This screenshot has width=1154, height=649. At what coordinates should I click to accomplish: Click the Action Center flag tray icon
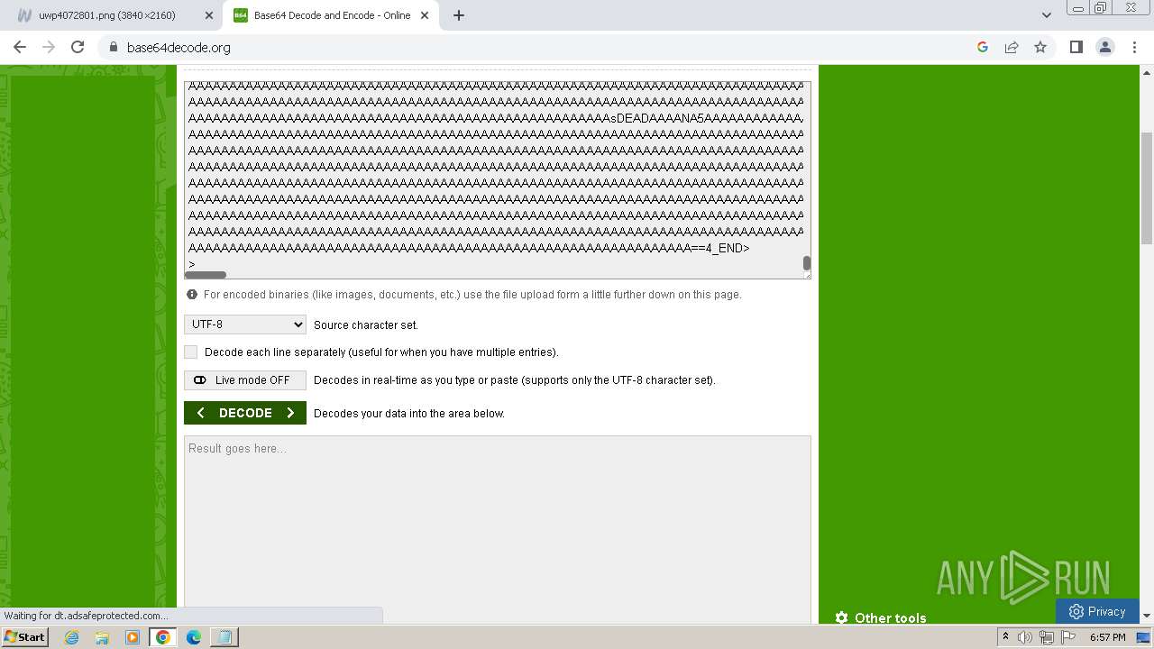(1068, 637)
